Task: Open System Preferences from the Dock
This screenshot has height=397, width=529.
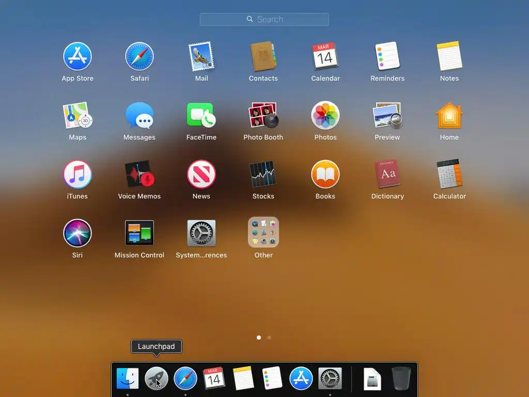Action: coord(330,378)
